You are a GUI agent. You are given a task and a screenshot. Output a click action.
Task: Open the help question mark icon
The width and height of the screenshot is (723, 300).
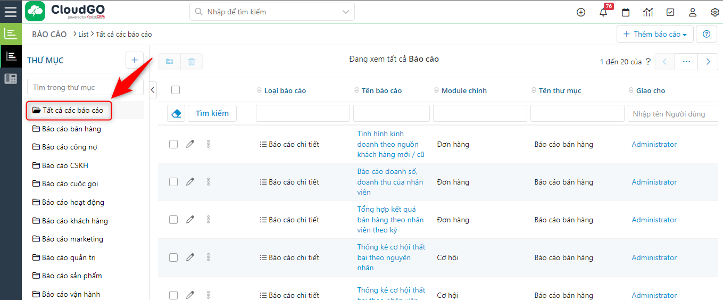[x=707, y=34]
